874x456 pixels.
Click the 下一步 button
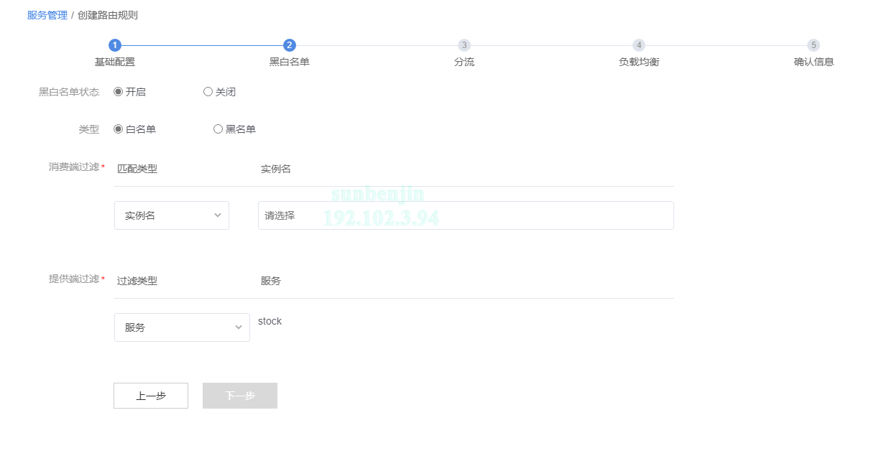(x=240, y=396)
